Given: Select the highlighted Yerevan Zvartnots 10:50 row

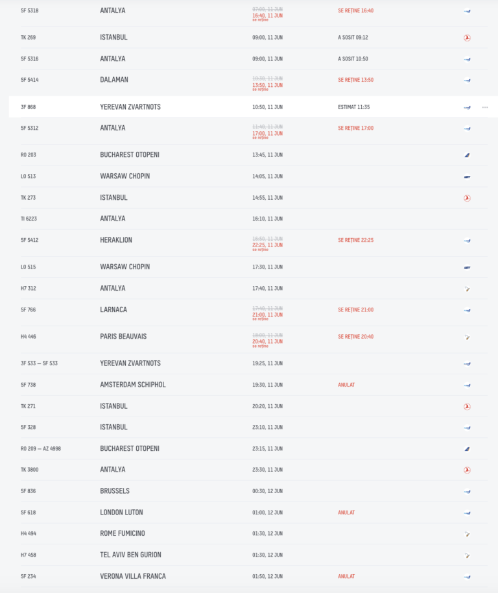Looking at the screenshot, I should click(253, 107).
